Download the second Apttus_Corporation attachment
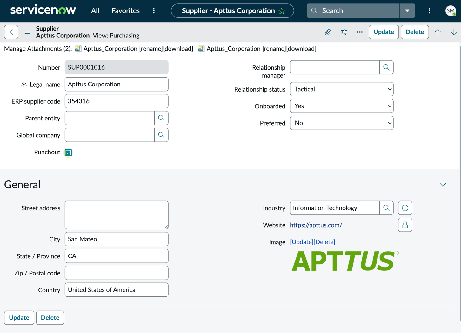Image resolution: width=461 pixels, height=333 pixels. [x=301, y=49]
